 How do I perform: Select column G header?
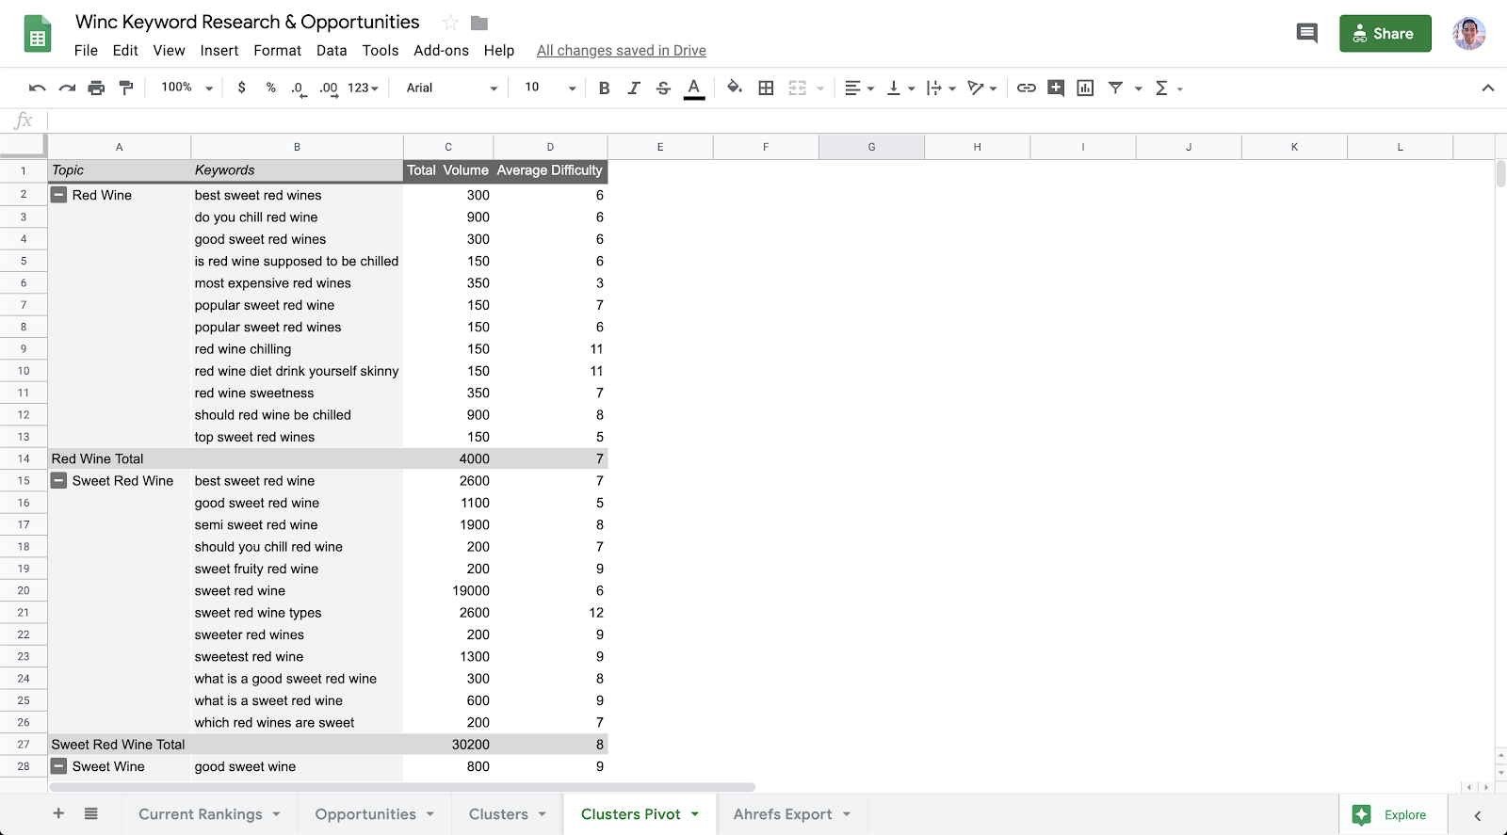[x=871, y=147]
